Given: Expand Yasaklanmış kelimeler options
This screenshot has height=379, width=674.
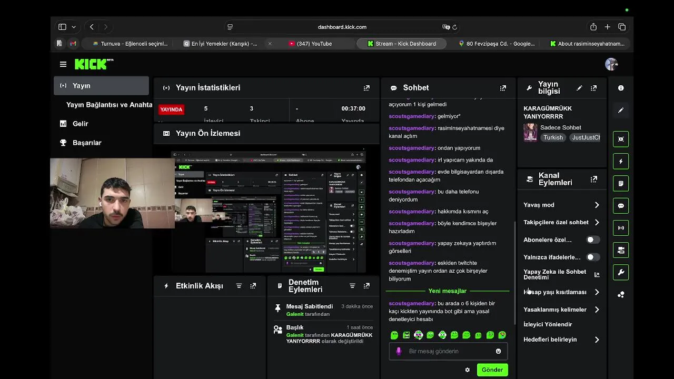Looking at the screenshot, I should point(561,310).
